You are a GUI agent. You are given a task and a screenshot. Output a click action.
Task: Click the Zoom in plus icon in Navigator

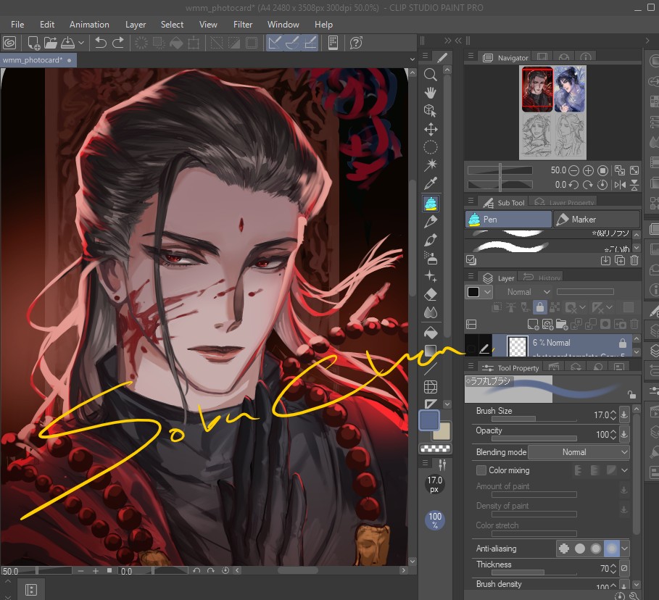[588, 170]
